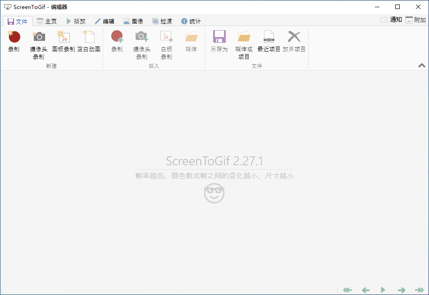Switch to the 文件 tab
This screenshot has width=429, height=295.
[x=18, y=21]
